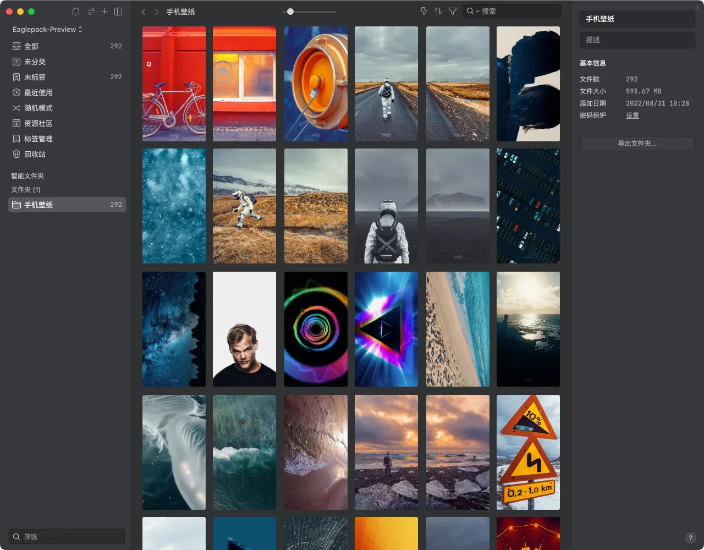This screenshot has height=550, width=704.
Task: Select the rainbow spiral rings wallpaper
Action: coord(316,329)
